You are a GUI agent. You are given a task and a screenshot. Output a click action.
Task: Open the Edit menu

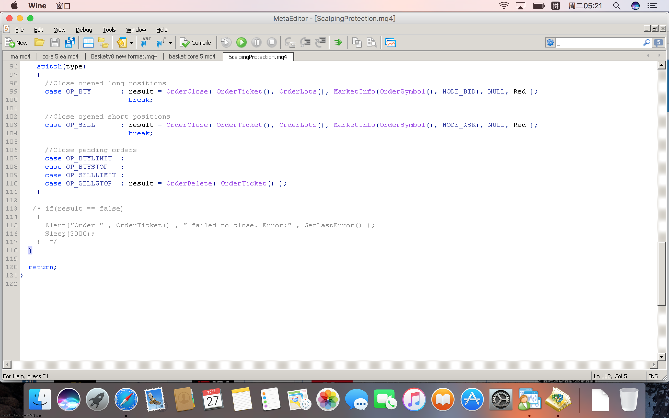(39, 30)
